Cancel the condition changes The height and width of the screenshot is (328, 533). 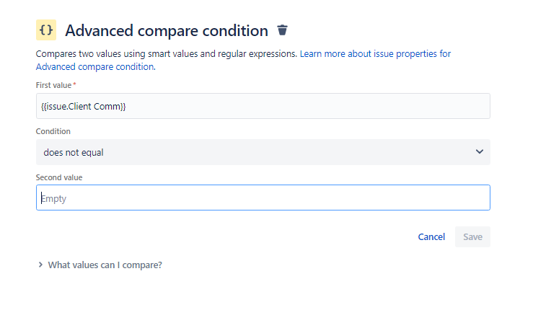[431, 237]
